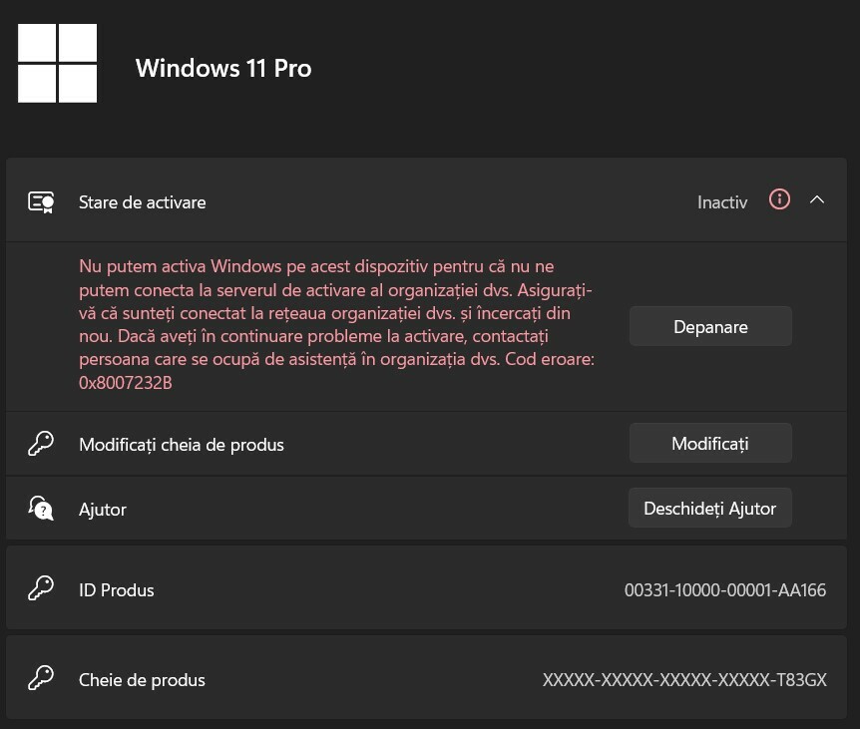This screenshot has width=860, height=729.
Task: Click the product ID 00331-10000-00001-AA166
Action: (725, 590)
